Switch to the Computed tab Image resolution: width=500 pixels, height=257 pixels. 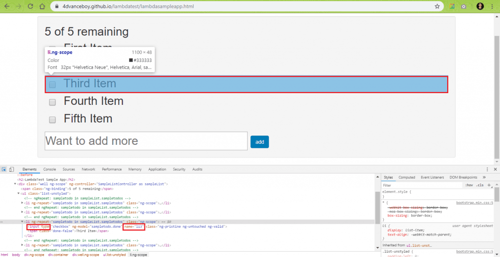407,178
